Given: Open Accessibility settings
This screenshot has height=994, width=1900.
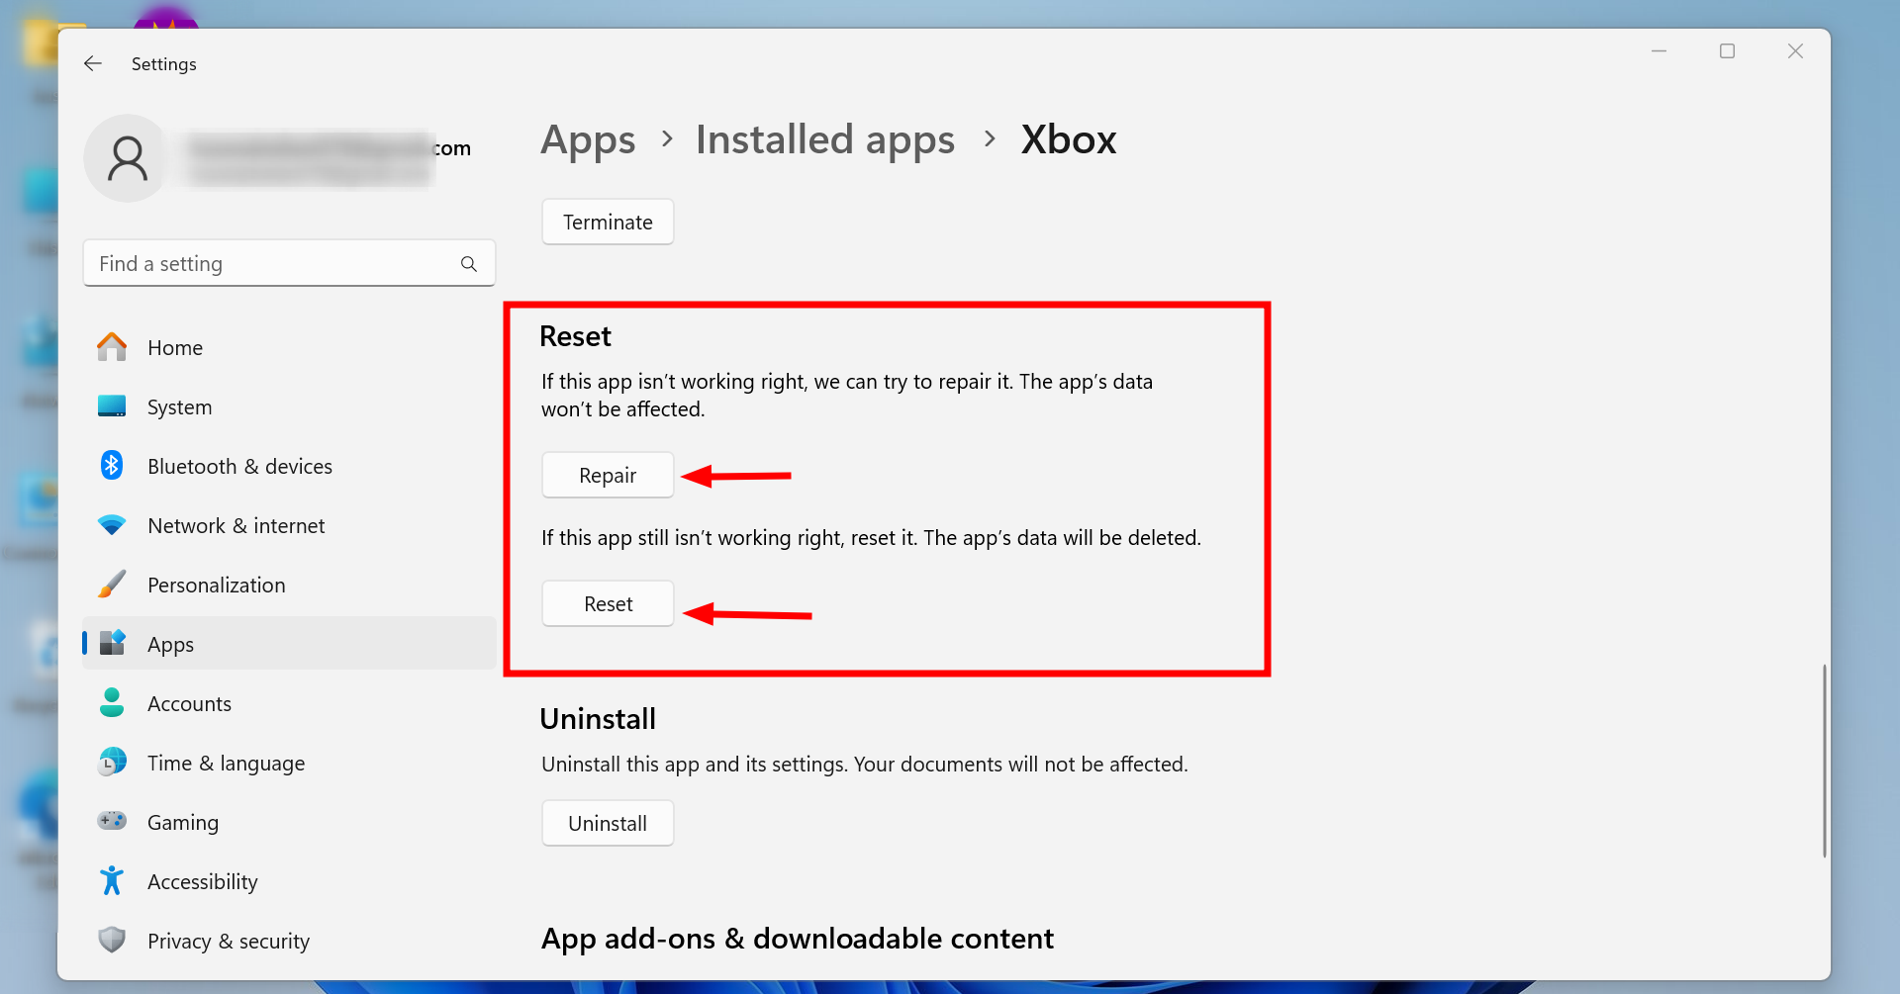Looking at the screenshot, I should pyautogui.click(x=289, y=881).
